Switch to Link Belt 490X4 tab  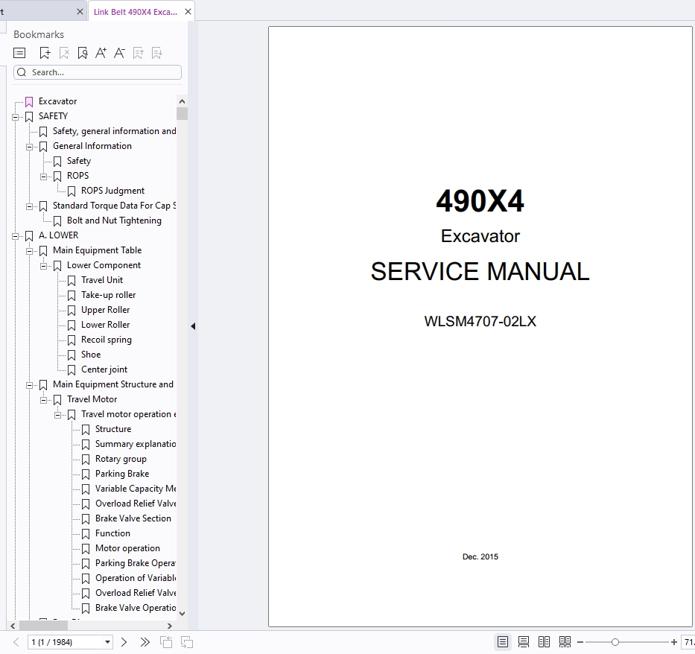[x=136, y=12]
